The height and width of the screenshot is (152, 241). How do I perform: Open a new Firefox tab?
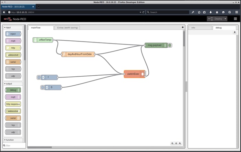[39, 7]
